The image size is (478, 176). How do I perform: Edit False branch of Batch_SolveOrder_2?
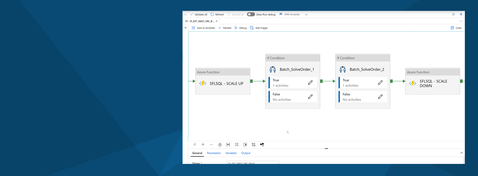380,97
